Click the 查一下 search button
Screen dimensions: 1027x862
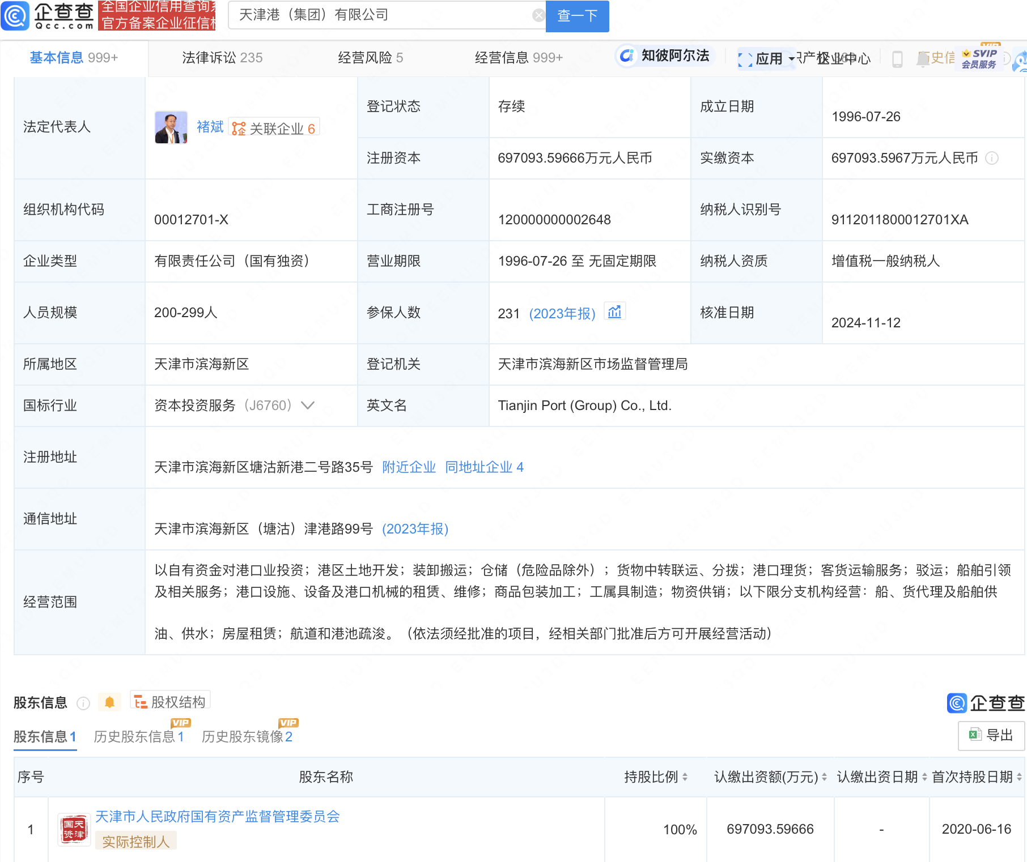(577, 16)
